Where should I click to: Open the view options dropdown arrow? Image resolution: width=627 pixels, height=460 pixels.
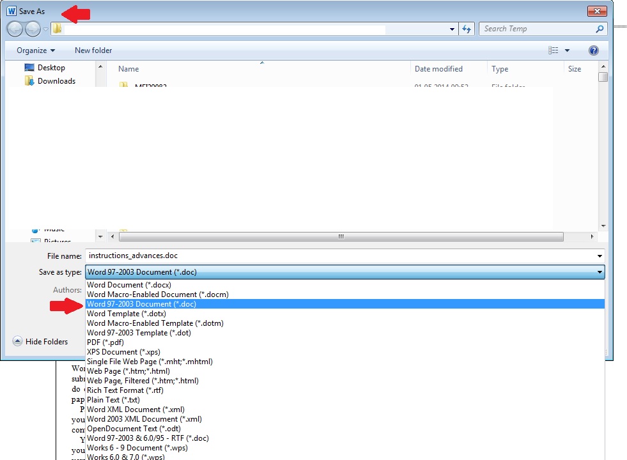[567, 50]
